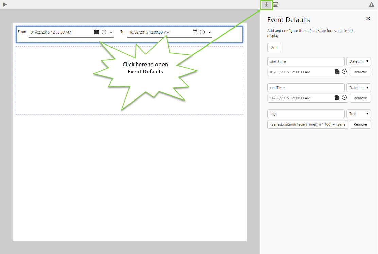Remove the startTime event default
Screen dimensions: 378x254
pyautogui.click(x=360, y=72)
